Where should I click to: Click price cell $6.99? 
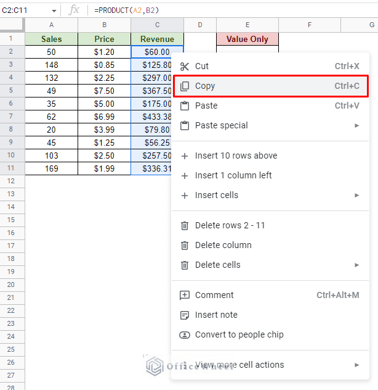coord(104,117)
